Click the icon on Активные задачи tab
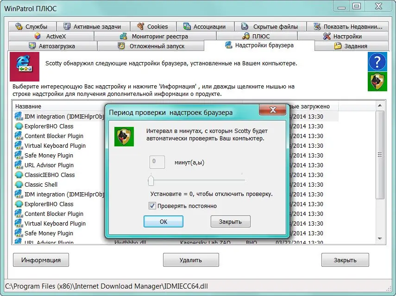396x296 pixels. pyautogui.click(x=67, y=26)
